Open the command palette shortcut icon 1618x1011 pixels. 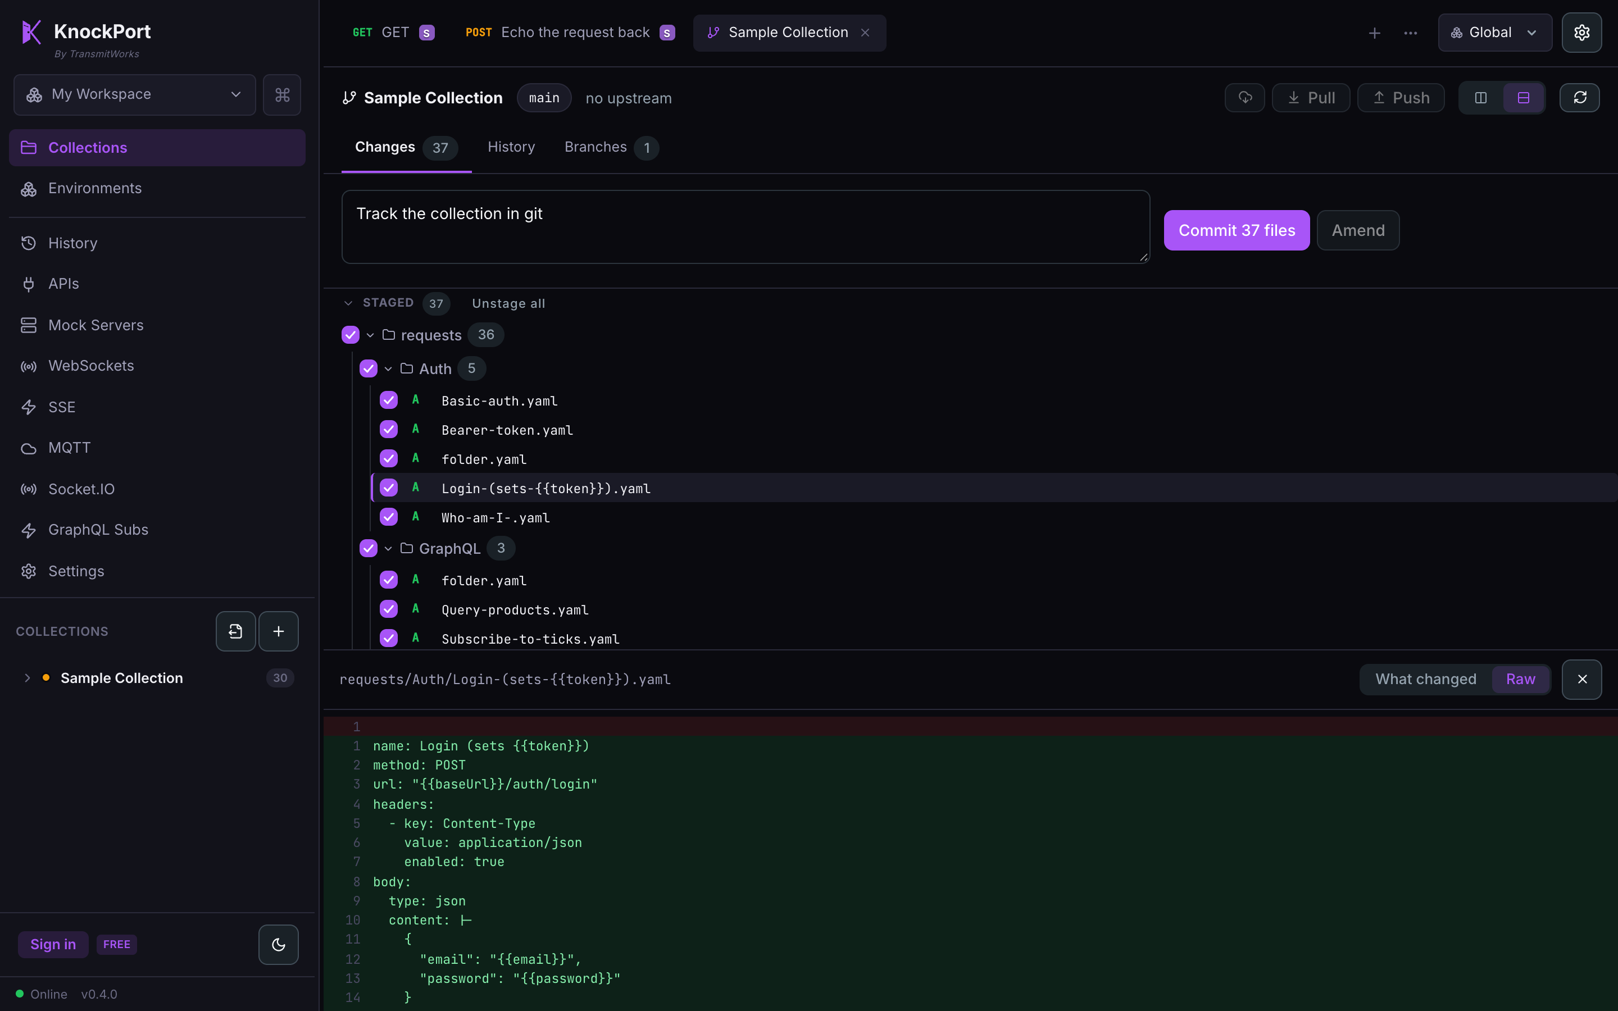click(281, 94)
